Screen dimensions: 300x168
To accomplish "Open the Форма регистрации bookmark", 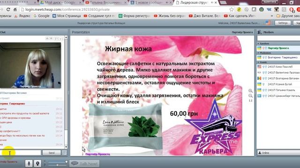I will [x=134, y=16].
